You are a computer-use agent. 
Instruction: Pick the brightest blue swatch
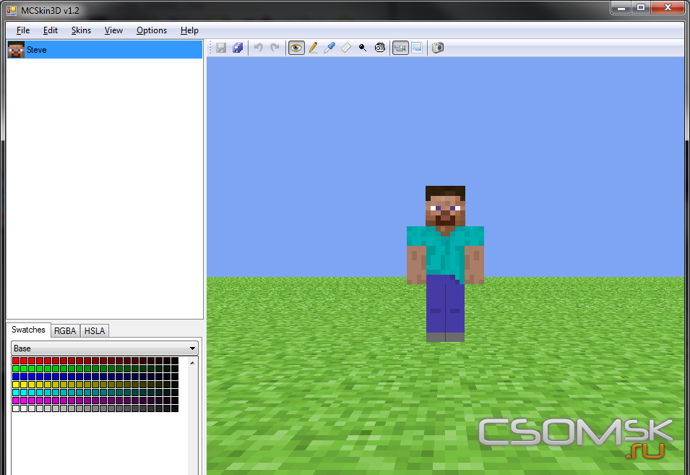tap(16, 377)
